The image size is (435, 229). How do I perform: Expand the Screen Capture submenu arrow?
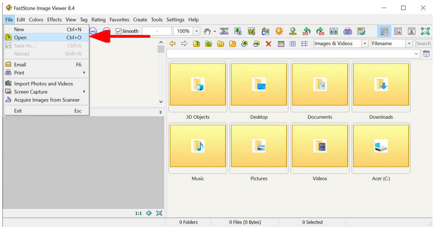click(x=84, y=91)
